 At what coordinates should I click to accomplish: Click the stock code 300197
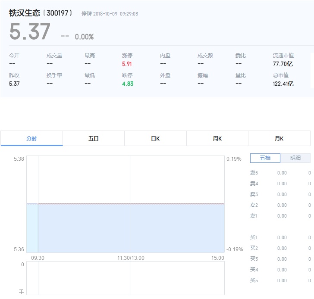tap(58, 13)
